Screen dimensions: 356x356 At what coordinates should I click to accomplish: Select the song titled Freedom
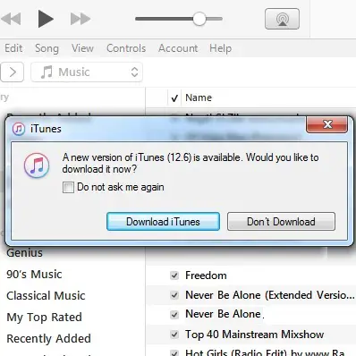(x=206, y=275)
